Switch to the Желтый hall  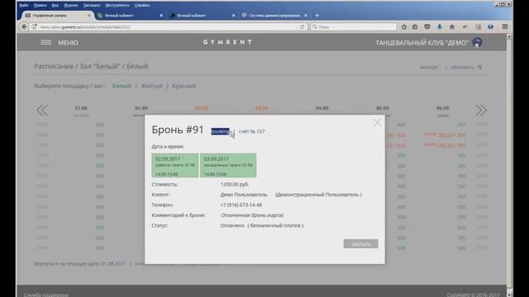tap(151, 86)
